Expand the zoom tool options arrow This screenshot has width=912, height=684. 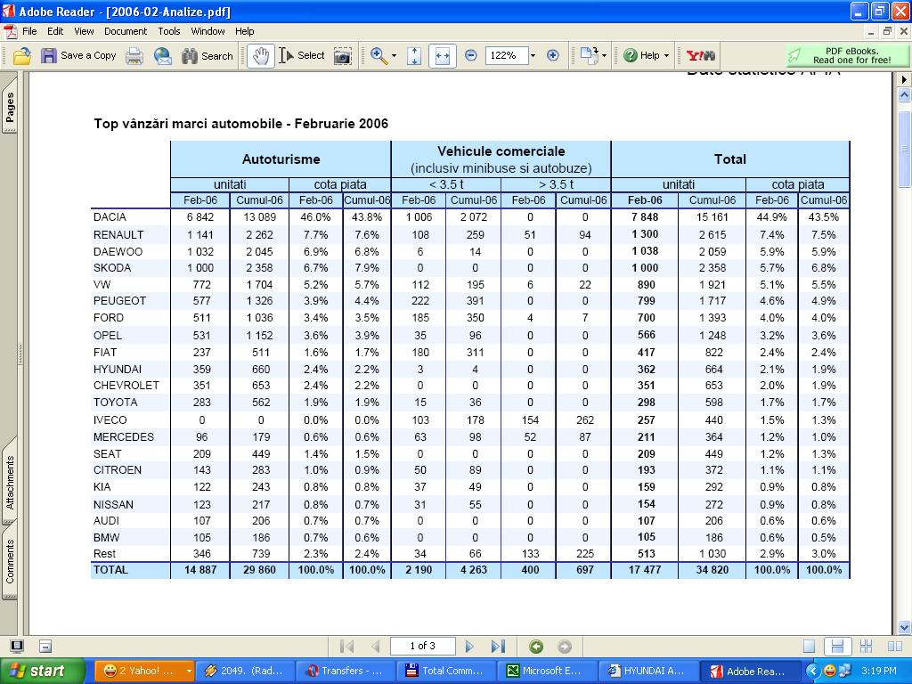coord(394,56)
